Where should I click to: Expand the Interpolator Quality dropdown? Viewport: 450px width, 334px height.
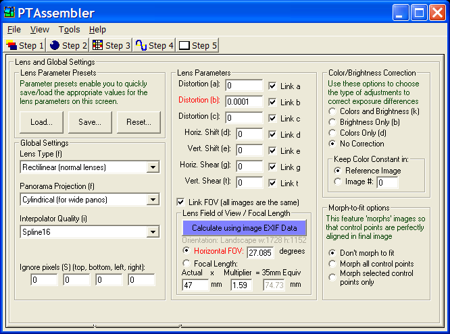click(153, 232)
